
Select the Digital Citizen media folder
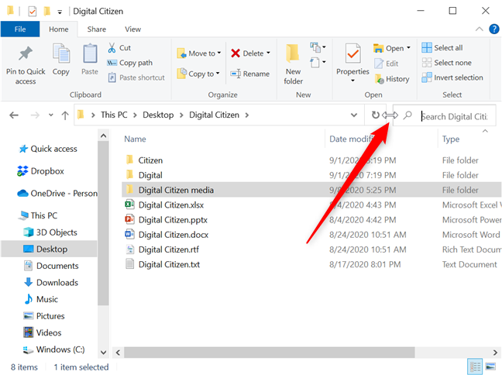pyautogui.click(x=311, y=190)
